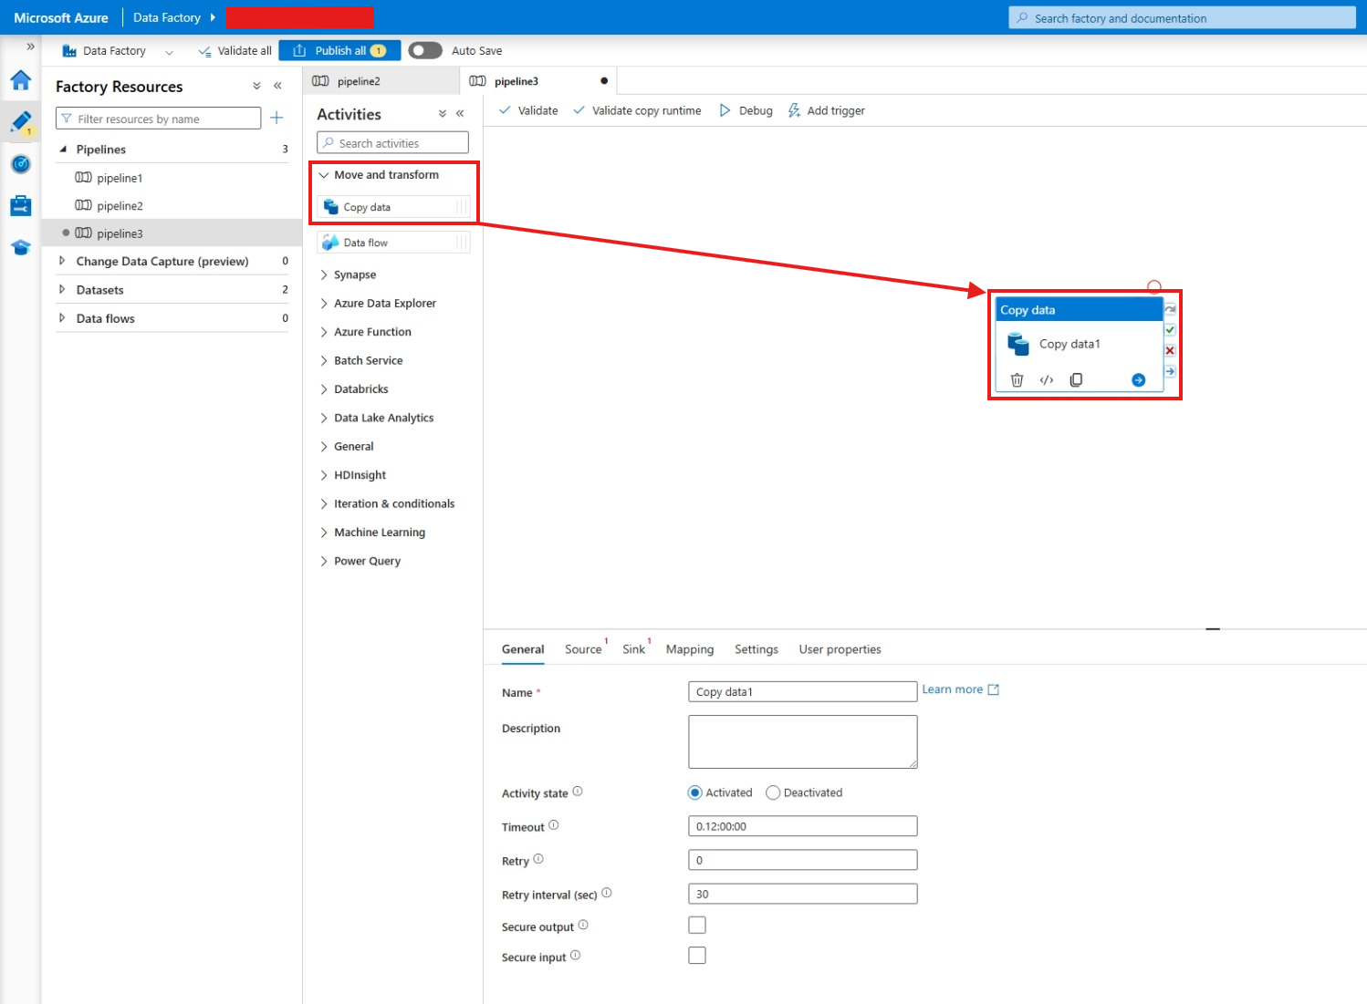Open the Monitor gauge icon
This screenshot has width=1367, height=1004.
(21, 164)
